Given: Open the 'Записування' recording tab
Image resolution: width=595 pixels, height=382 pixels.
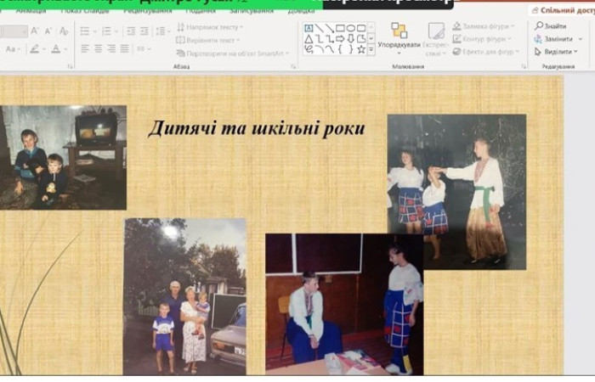Looking at the screenshot, I should pos(252,11).
